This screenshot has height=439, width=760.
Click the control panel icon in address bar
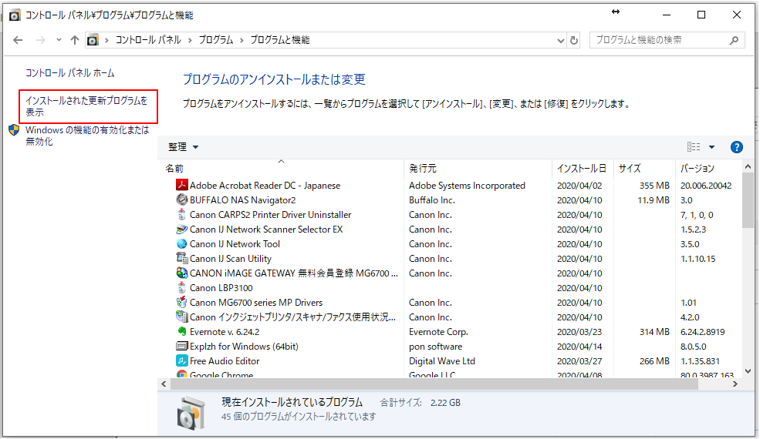[93, 40]
